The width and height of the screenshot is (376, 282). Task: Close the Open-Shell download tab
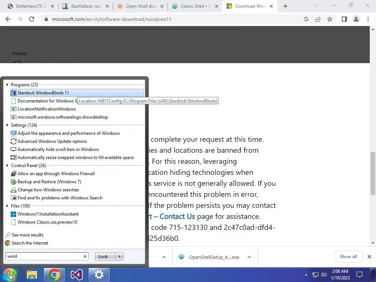pyautogui.click(x=162, y=7)
